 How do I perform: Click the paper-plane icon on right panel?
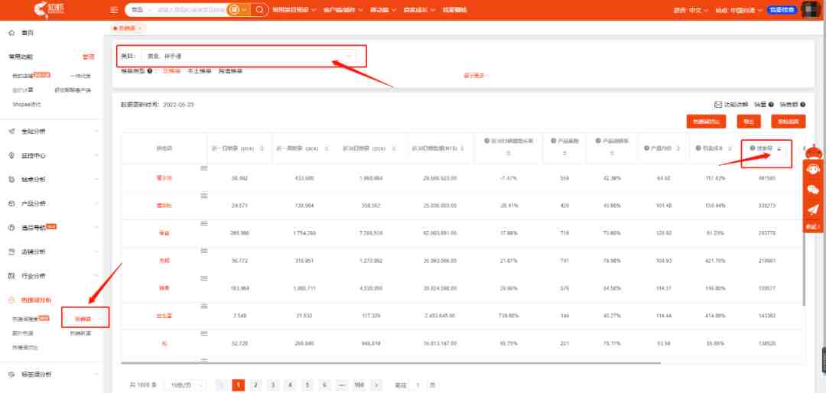tap(813, 209)
